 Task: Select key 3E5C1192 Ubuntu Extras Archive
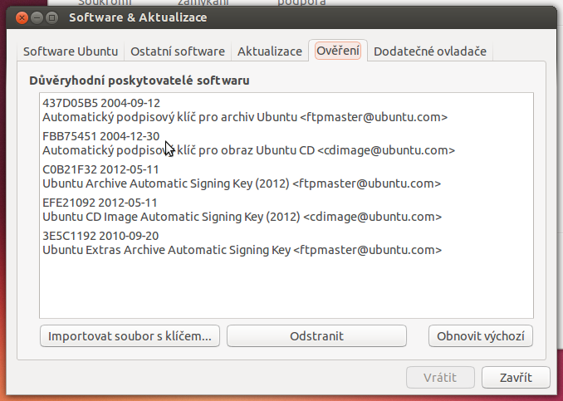[286, 242]
